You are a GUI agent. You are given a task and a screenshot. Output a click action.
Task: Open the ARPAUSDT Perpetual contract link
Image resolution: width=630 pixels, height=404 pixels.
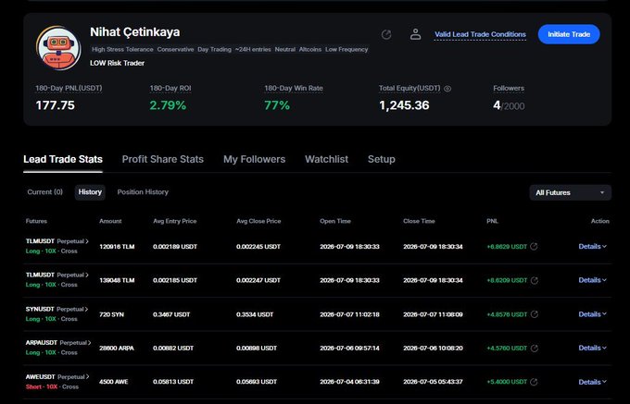tap(58, 343)
